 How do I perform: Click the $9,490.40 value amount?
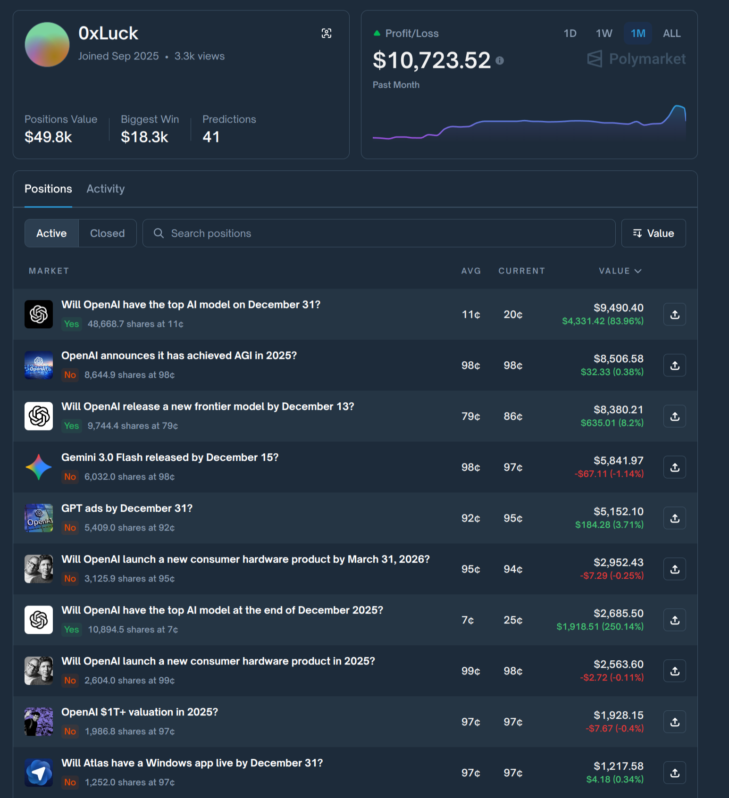[618, 308]
